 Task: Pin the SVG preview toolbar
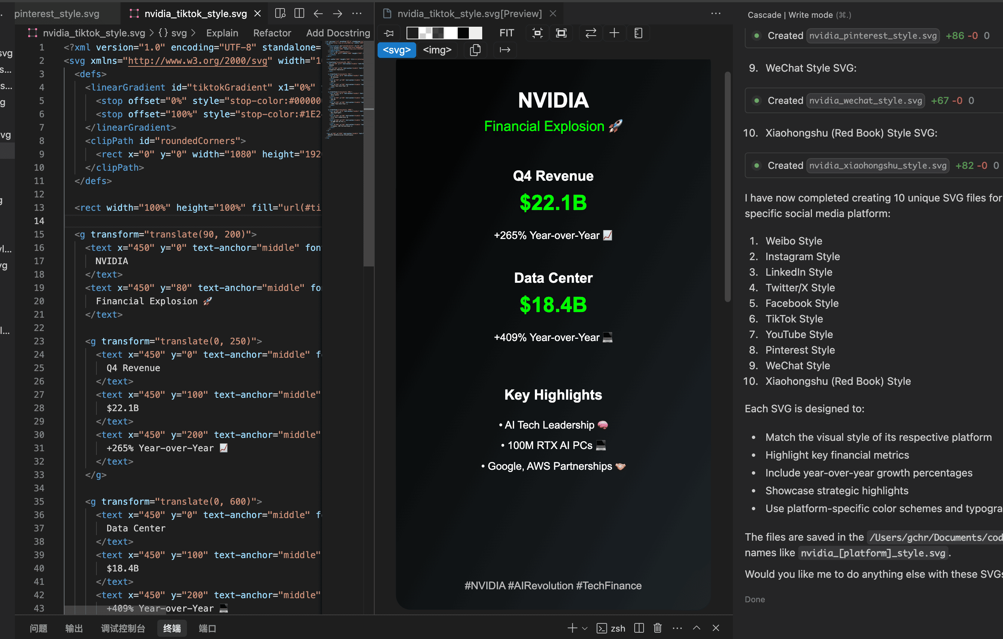[389, 33]
